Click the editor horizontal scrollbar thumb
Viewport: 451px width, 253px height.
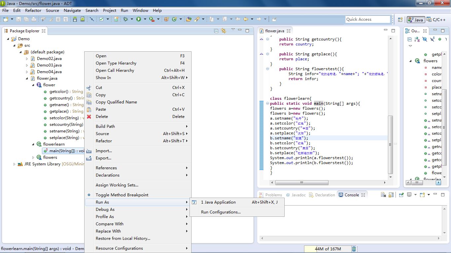point(302,183)
